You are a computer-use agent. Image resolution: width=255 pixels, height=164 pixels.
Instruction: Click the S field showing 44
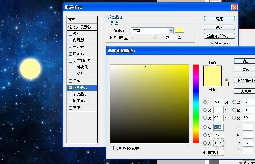[x=219, y=110]
